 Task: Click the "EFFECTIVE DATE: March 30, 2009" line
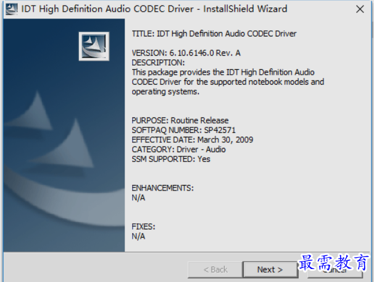pyautogui.click(x=193, y=140)
